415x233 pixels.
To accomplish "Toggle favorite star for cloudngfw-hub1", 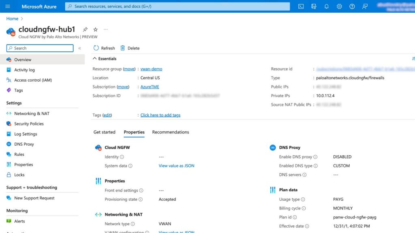I will pos(95,29).
